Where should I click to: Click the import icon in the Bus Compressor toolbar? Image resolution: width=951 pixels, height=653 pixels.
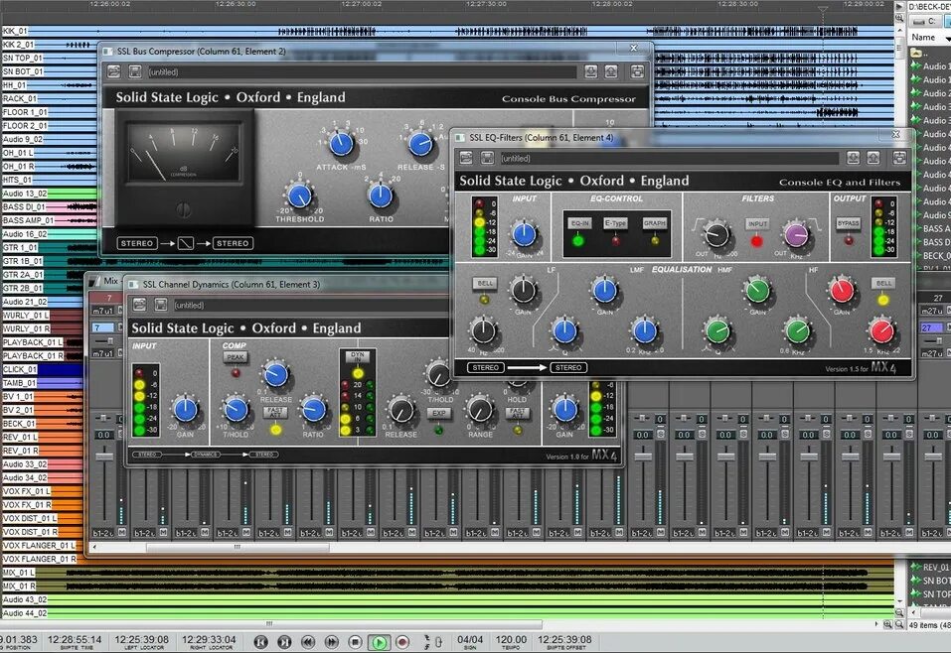click(590, 71)
